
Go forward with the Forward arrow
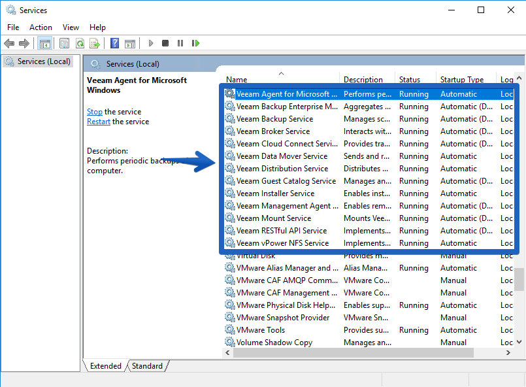24,43
